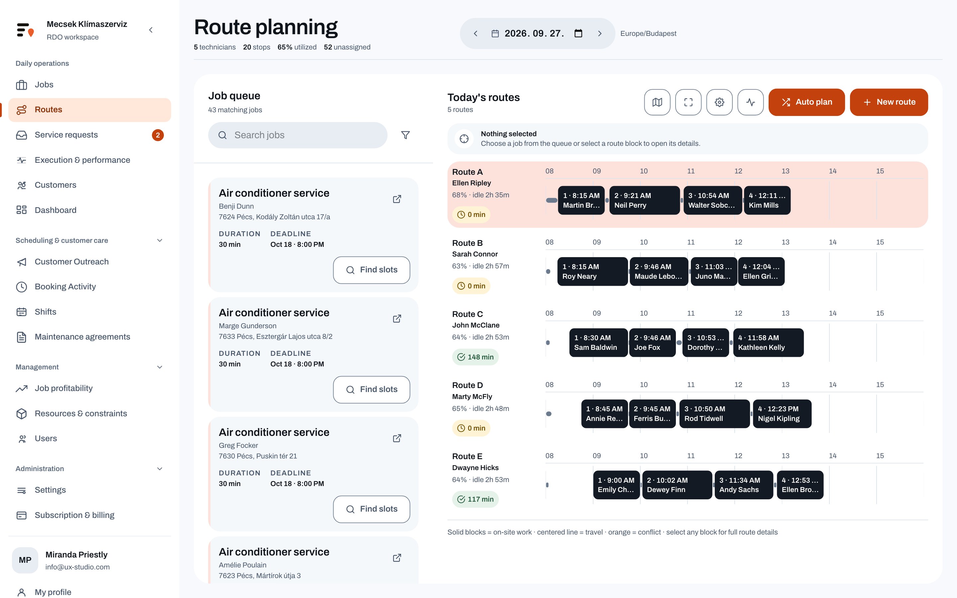
Task: Create a New route
Action: tap(889, 102)
